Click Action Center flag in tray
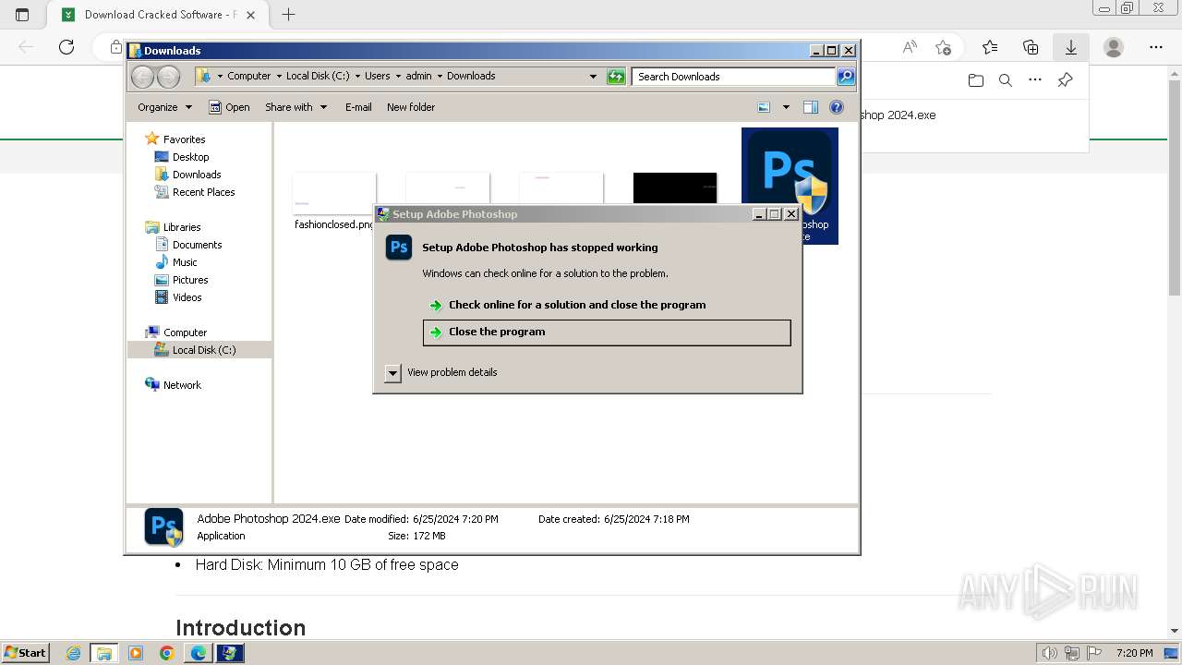The width and height of the screenshot is (1182, 665). pos(1095,653)
